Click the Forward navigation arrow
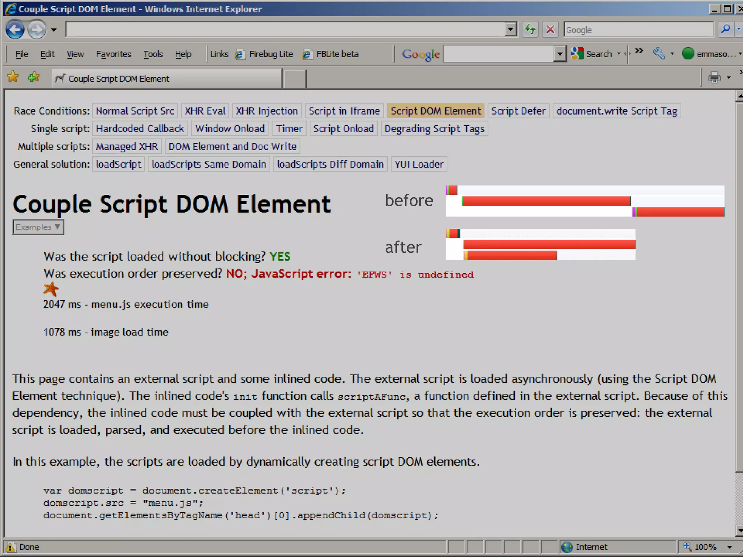 click(36, 30)
